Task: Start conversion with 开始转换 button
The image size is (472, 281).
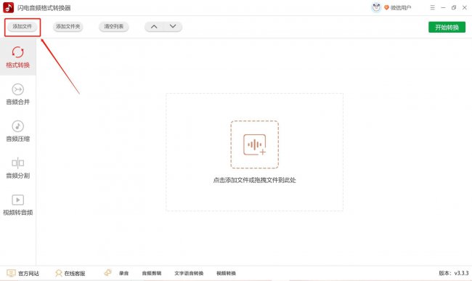Action: coord(447,28)
